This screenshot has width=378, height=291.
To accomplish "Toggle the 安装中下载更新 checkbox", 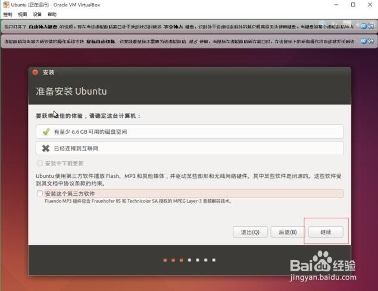I will [40, 164].
